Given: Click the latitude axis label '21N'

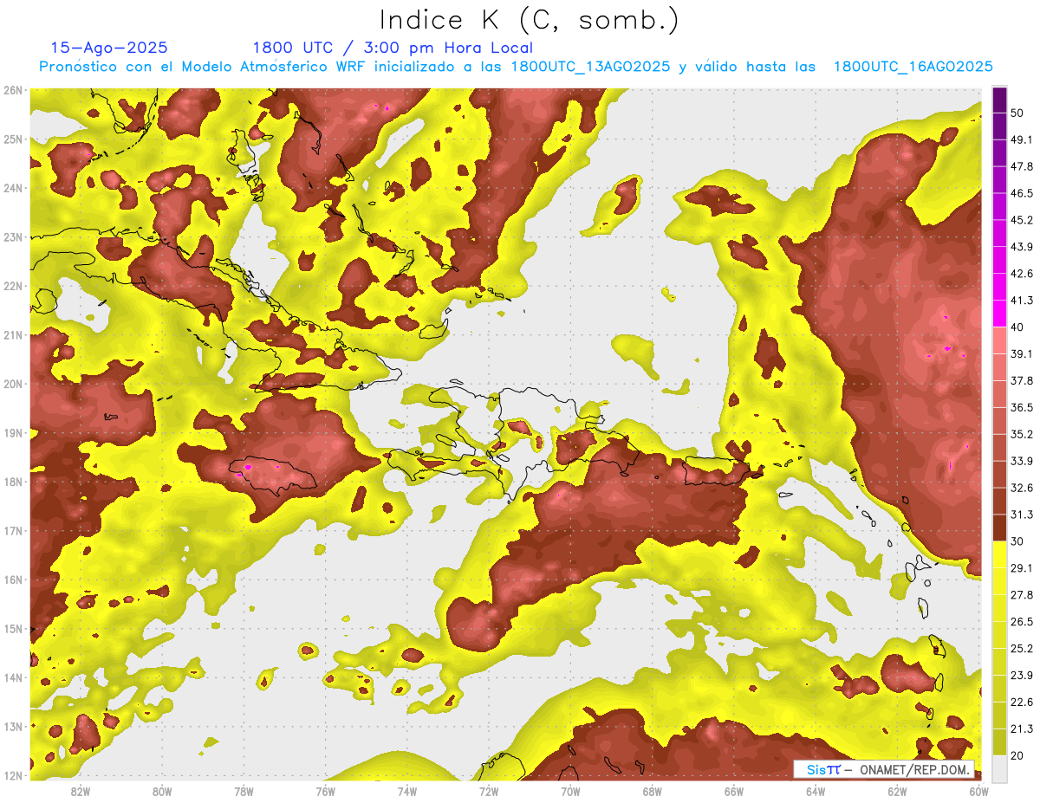Looking at the screenshot, I should tap(13, 335).
